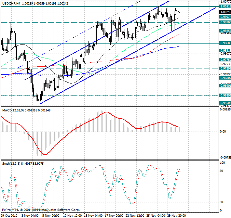Image resolution: width=231 pixels, height=218 pixels.
Task: Click the 0.9970 level price label
Action: [x=225, y=22]
